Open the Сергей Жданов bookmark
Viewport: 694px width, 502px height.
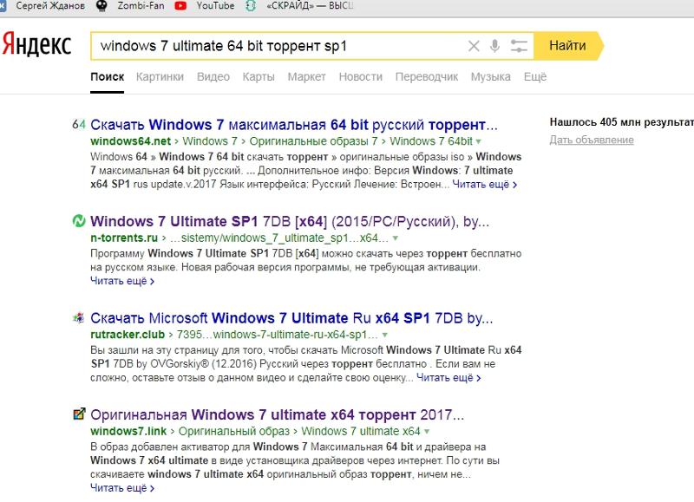tap(49, 6)
